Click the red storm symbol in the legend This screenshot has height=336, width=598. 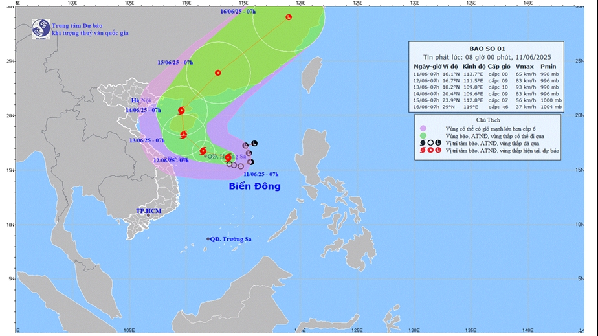(423, 150)
